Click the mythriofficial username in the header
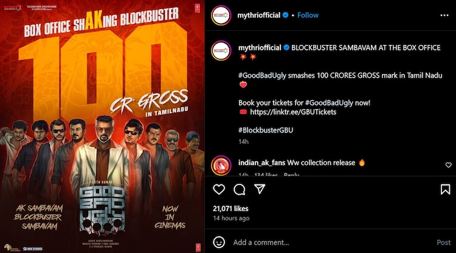456x253 pixels. pyautogui.click(x=259, y=15)
